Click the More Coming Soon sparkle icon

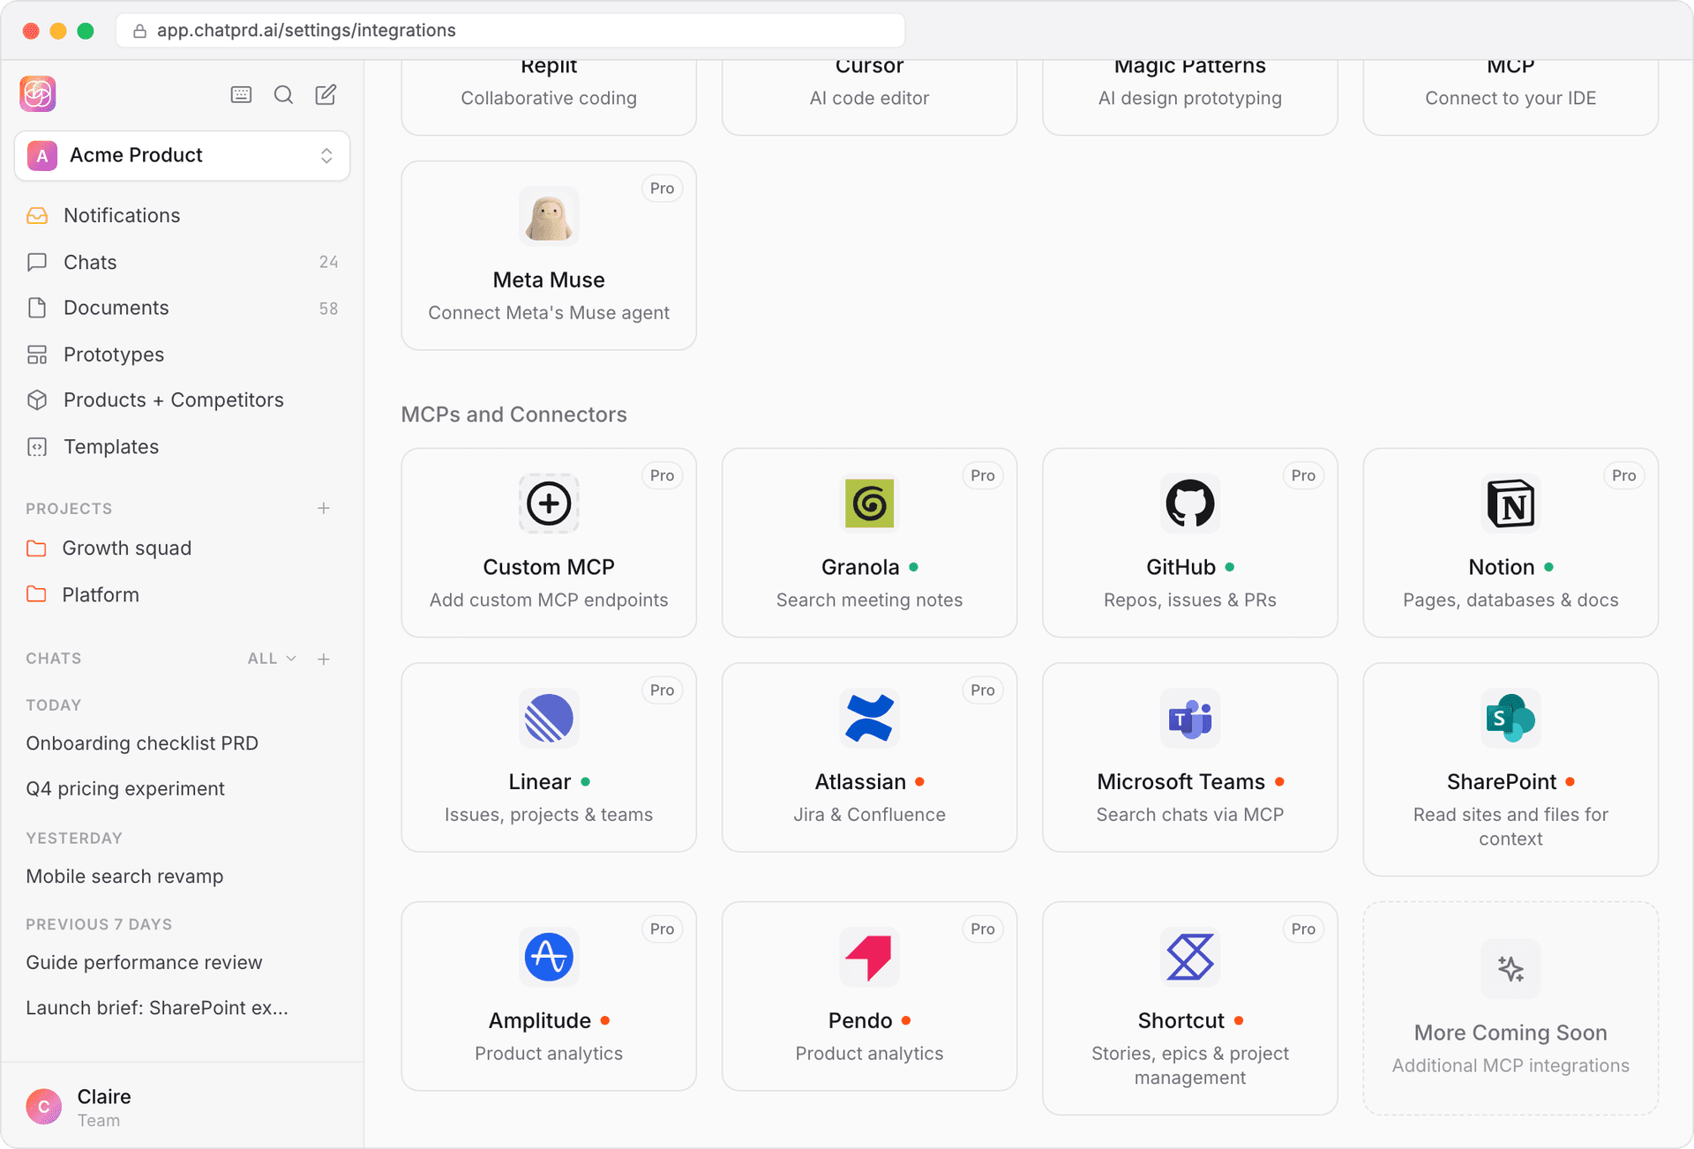pos(1510,969)
